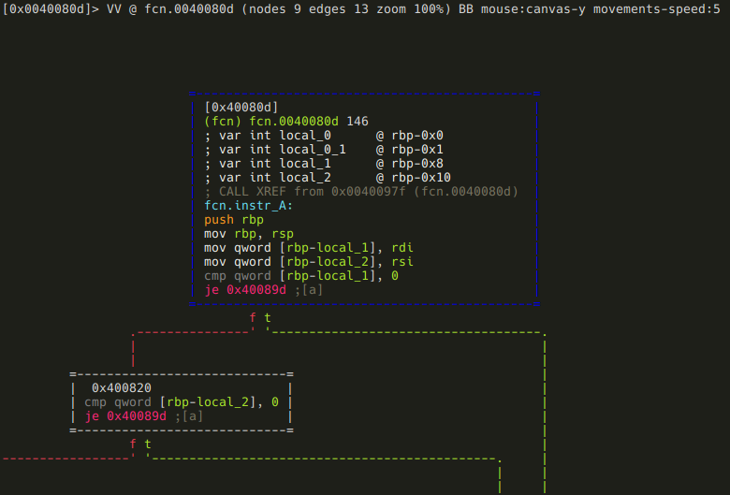The width and height of the screenshot is (730, 495).
Task: Select the push rbp instruction
Action: point(234,220)
